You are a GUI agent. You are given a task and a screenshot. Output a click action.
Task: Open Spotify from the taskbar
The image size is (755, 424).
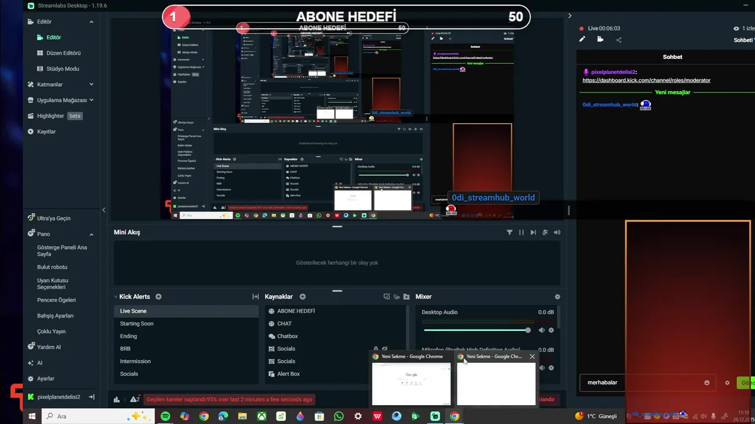click(x=165, y=416)
